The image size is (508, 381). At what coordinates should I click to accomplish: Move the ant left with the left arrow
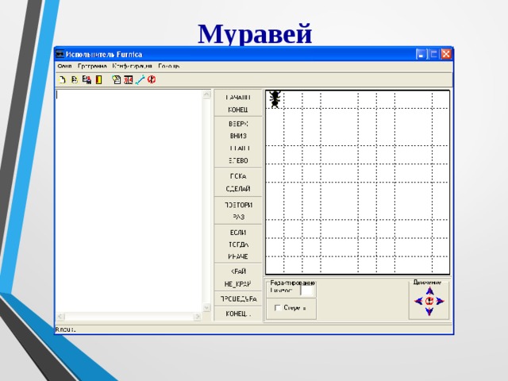[x=418, y=301]
